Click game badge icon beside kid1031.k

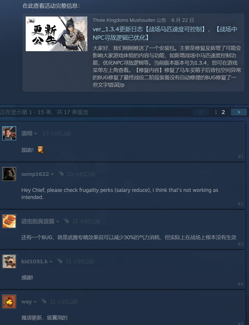[x=59, y=261]
